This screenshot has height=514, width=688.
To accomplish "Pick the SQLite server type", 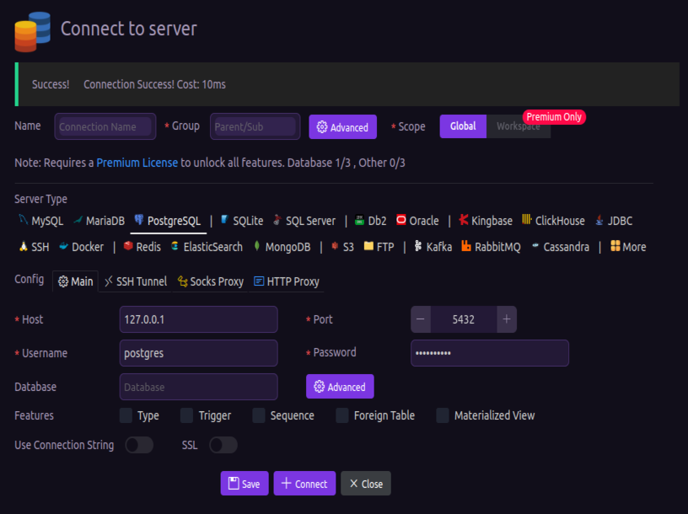I will click(x=242, y=221).
